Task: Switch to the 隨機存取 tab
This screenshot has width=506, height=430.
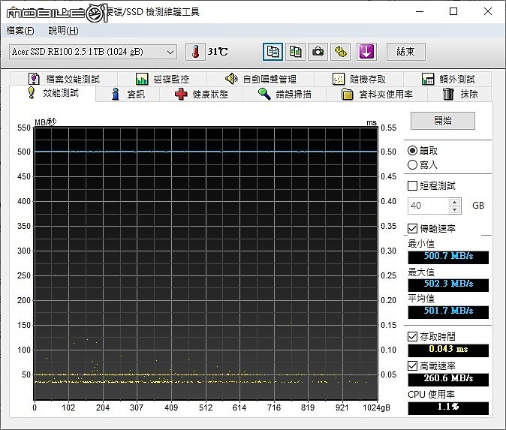Action: pyautogui.click(x=359, y=79)
